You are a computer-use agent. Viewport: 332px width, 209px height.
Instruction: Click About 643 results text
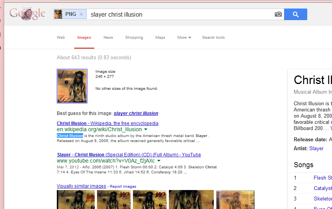(x=94, y=57)
